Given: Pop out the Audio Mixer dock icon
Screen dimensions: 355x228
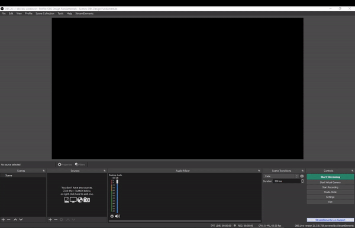Looking at the screenshot, I should tap(259, 171).
